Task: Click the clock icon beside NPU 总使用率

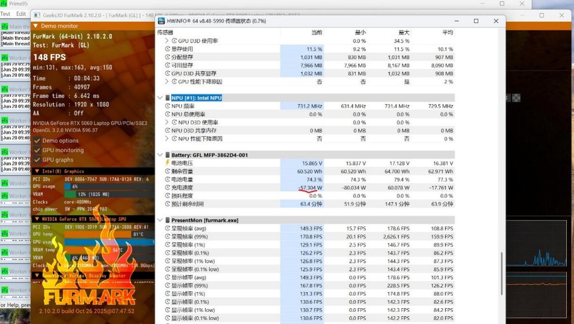Action: pyautogui.click(x=168, y=114)
